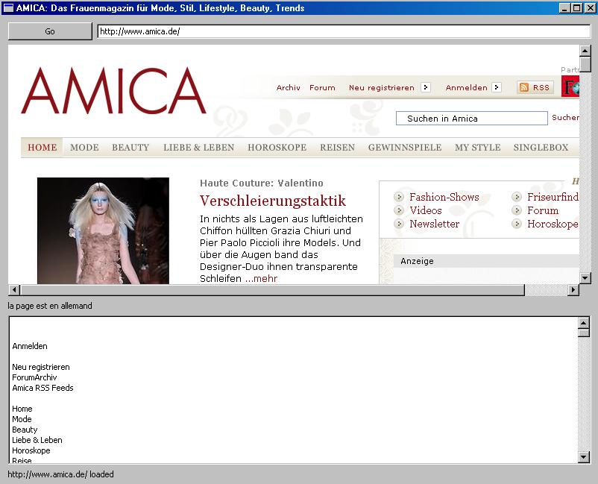Click 'Liebe & Leben' text in lower pane
This screenshot has width=598, height=484.
coord(37,440)
